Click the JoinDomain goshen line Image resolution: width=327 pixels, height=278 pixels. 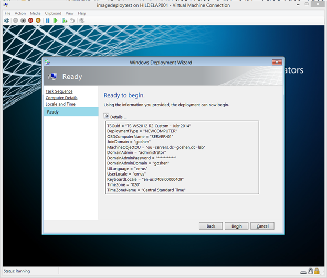coord(129,142)
